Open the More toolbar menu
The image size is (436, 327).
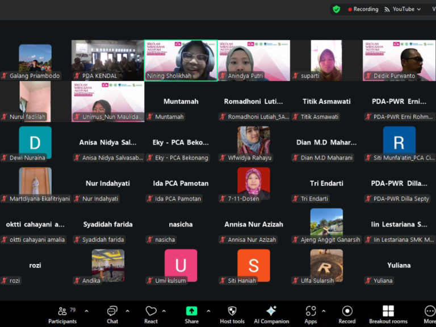click(430, 314)
